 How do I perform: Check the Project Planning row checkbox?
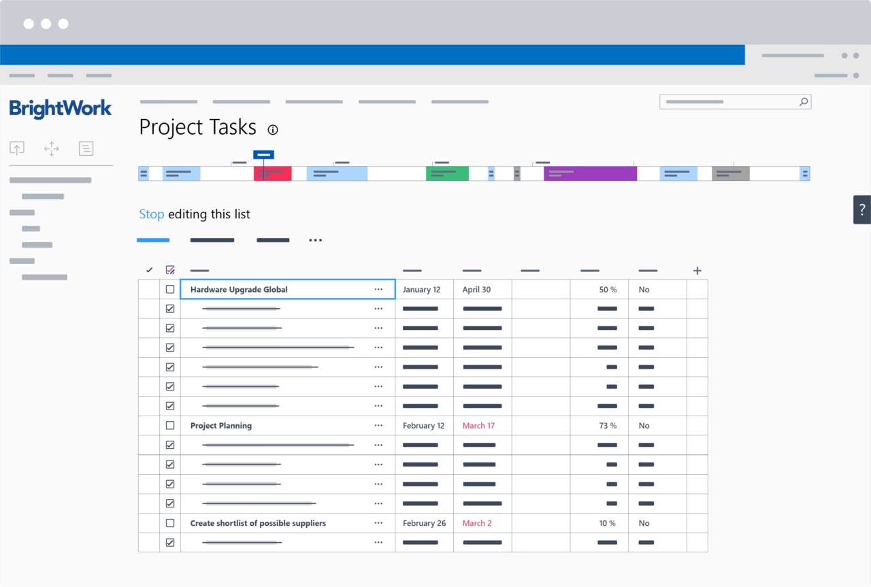click(170, 425)
